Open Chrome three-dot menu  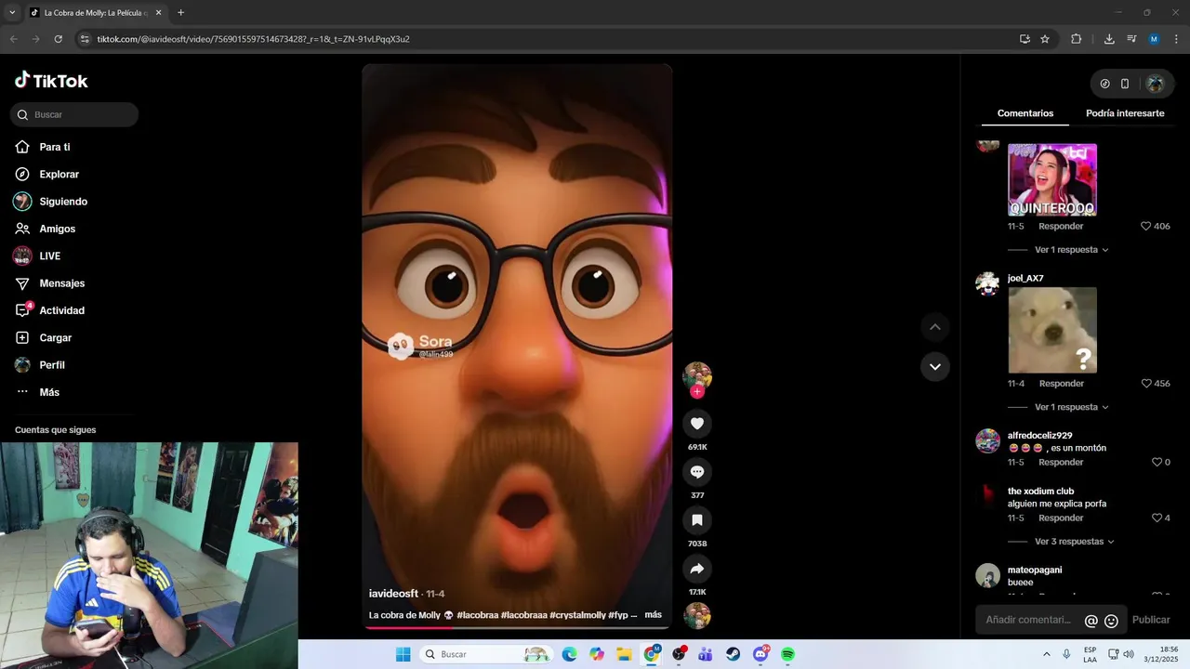1177,39
